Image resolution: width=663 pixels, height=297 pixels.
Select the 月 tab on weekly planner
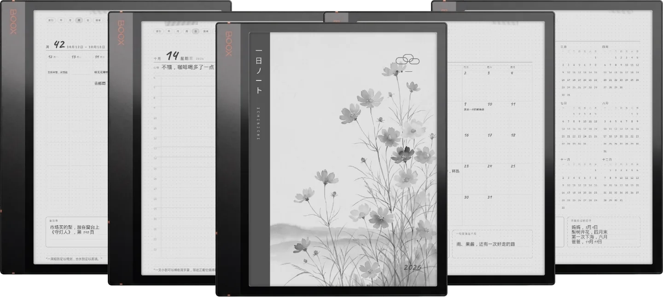70,20
